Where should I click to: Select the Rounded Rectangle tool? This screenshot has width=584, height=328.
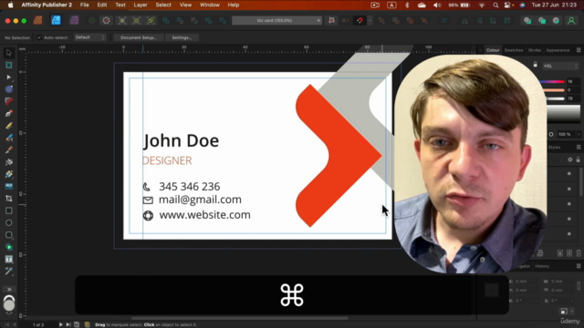pos(9,235)
